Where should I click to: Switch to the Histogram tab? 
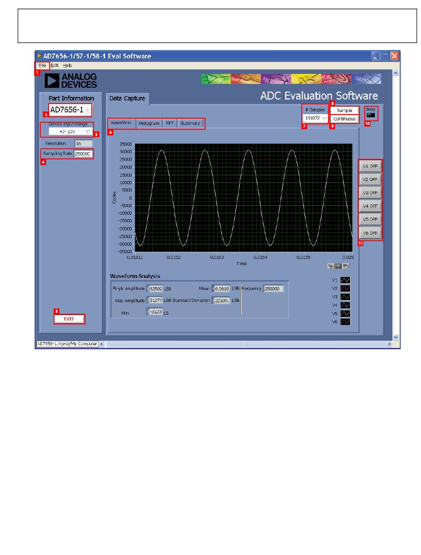point(148,123)
